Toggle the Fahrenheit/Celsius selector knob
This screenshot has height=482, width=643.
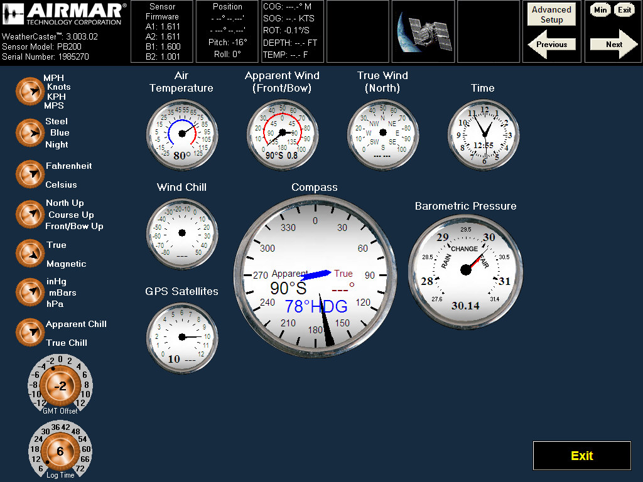point(29,174)
